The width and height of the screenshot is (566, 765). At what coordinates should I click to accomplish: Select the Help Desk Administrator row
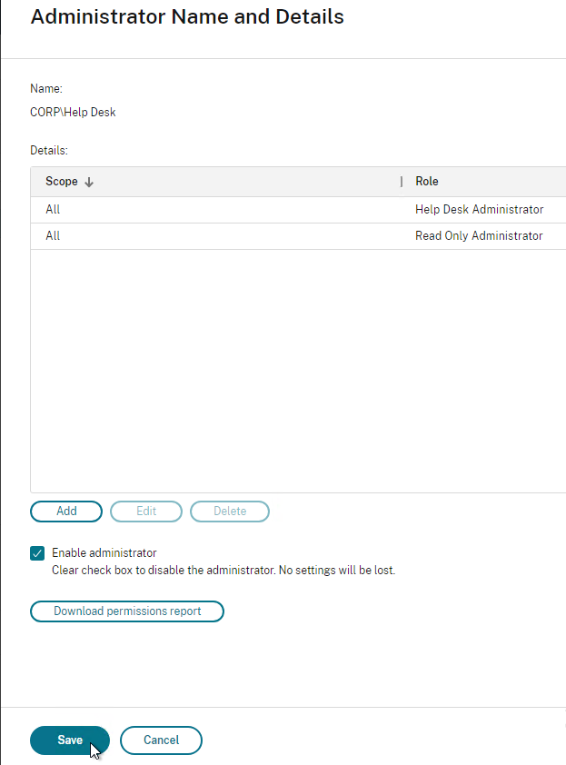pyautogui.click(x=298, y=210)
